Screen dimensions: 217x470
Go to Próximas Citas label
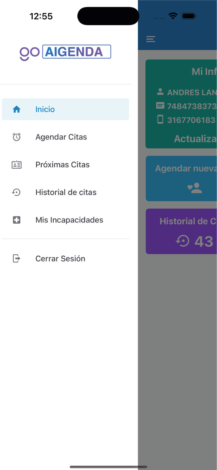coord(62,165)
